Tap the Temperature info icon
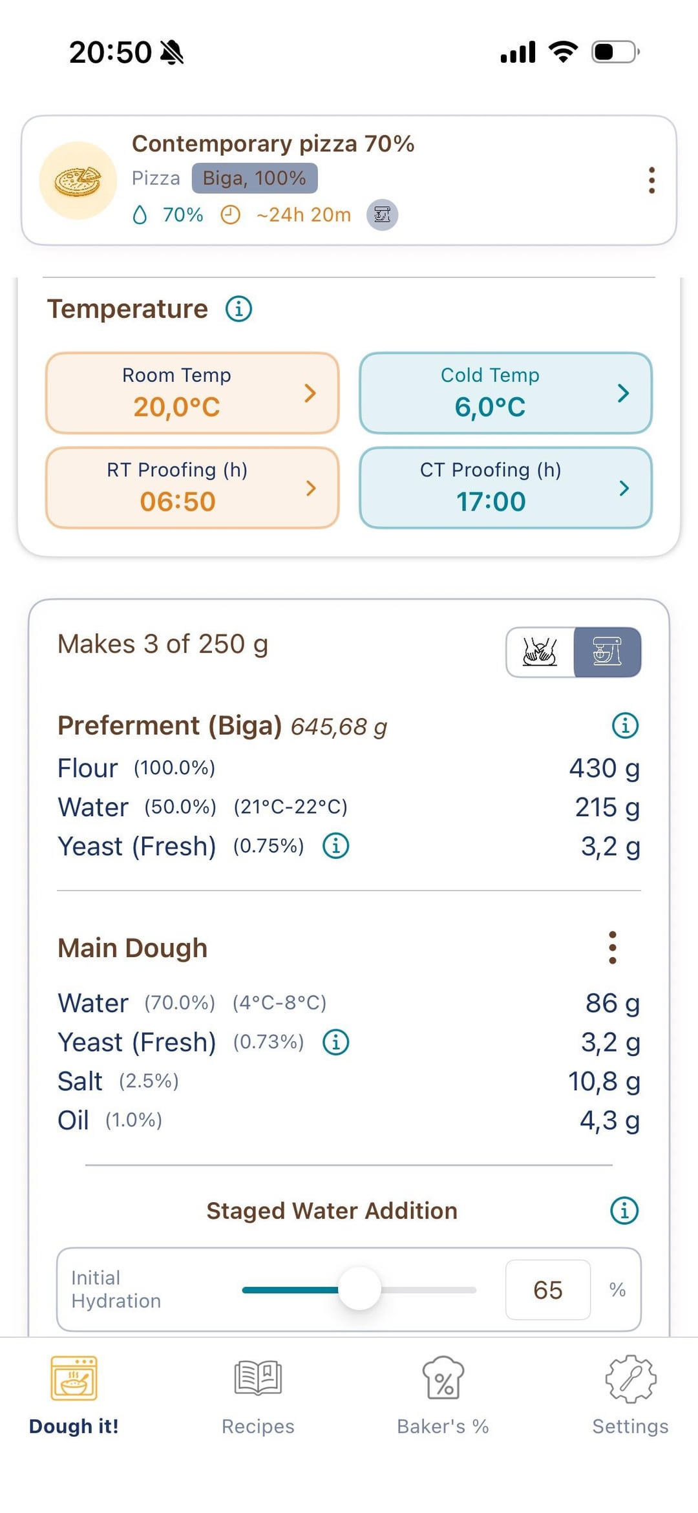This screenshot has width=698, height=1513. point(238,309)
